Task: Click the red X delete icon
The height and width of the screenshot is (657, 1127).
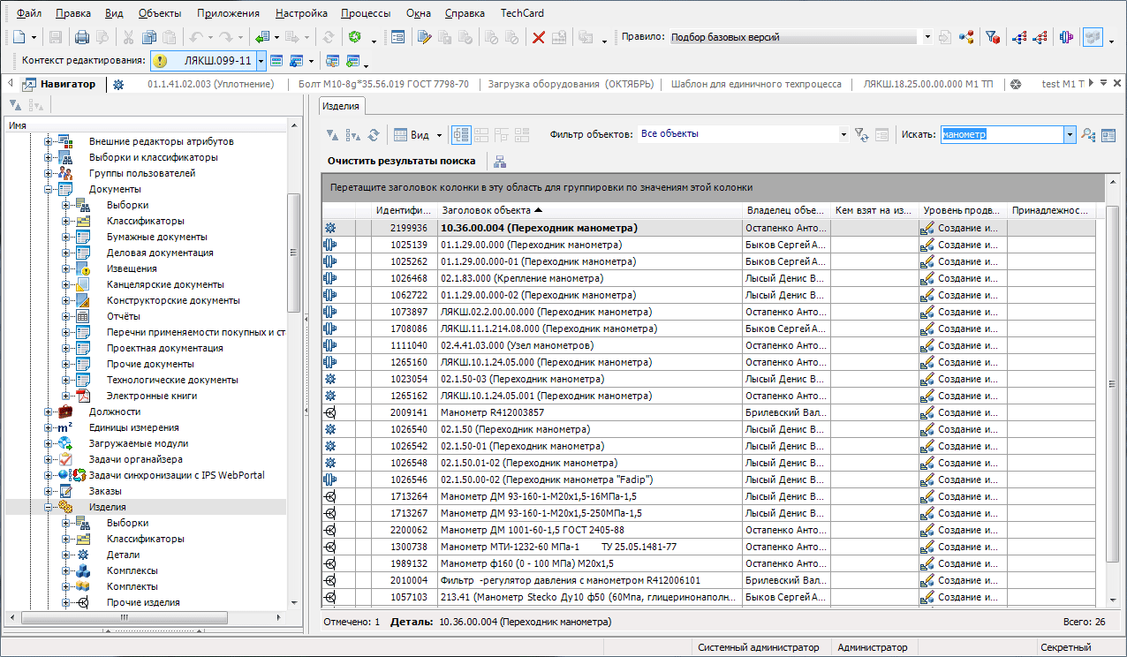Action: click(x=538, y=37)
